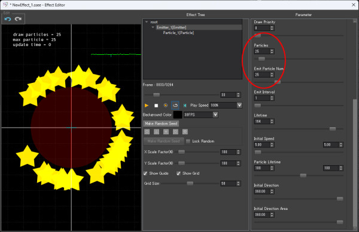Click the redo arrow icon
The height and width of the screenshot is (232, 359).
[x=18, y=19]
